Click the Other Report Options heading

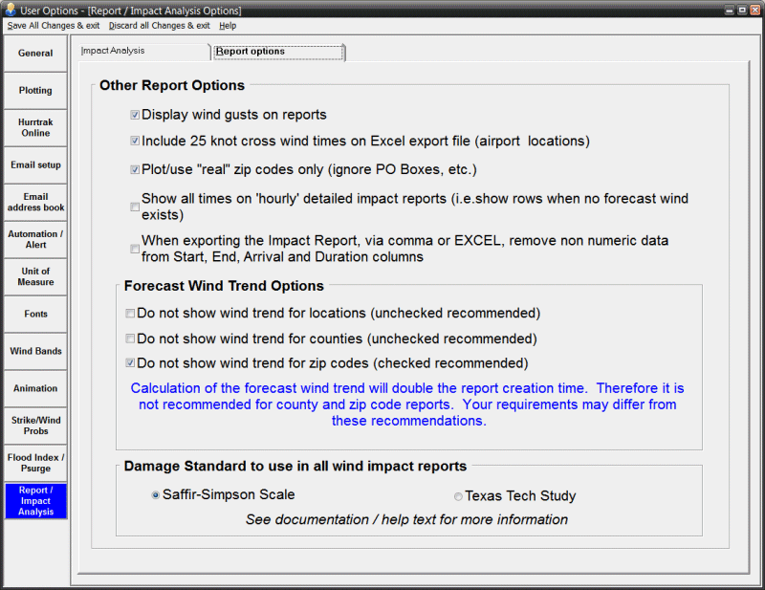tap(172, 85)
